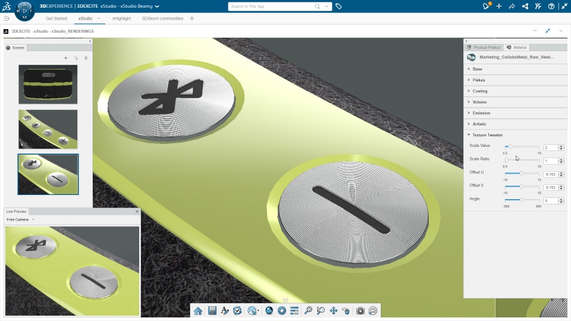Image resolution: width=571 pixels, height=321 pixels.
Task: Open app title dropdown after xStudio Beamy
Action: [157, 6]
